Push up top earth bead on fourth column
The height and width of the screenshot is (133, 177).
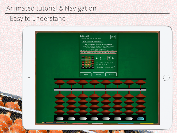pyautogui.click(x=94, y=97)
